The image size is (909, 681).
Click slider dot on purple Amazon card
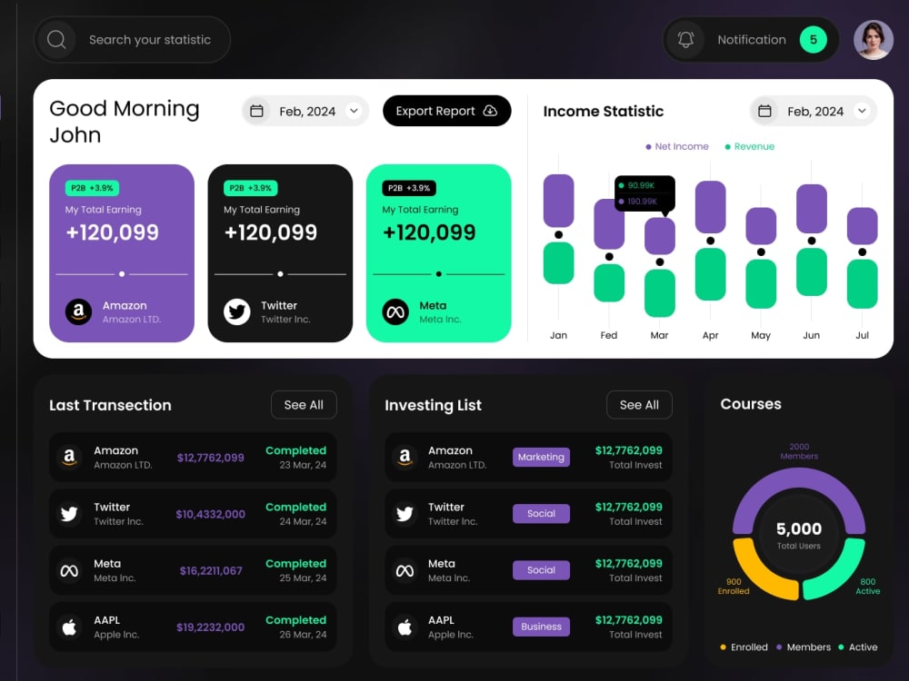point(122,274)
